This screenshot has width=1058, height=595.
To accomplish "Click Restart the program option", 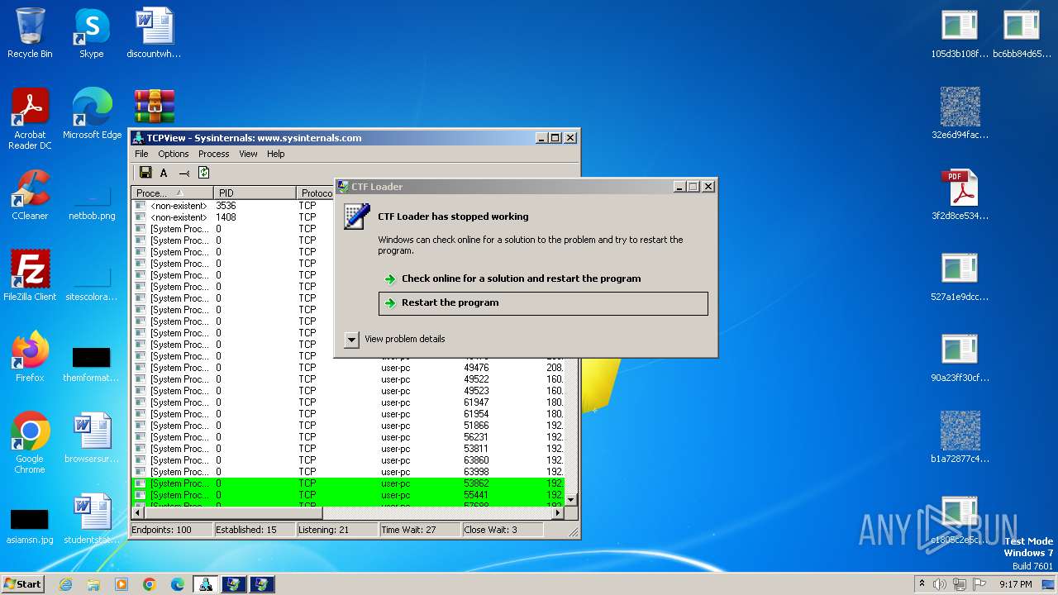I will [x=543, y=303].
